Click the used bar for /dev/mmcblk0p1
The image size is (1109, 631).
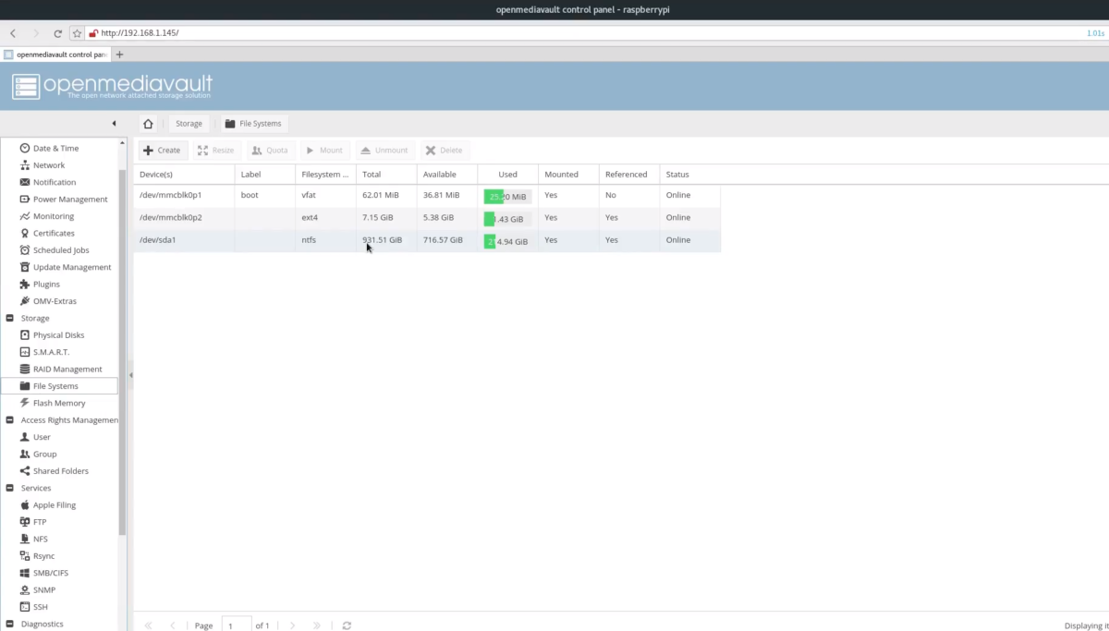tap(507, 197)
